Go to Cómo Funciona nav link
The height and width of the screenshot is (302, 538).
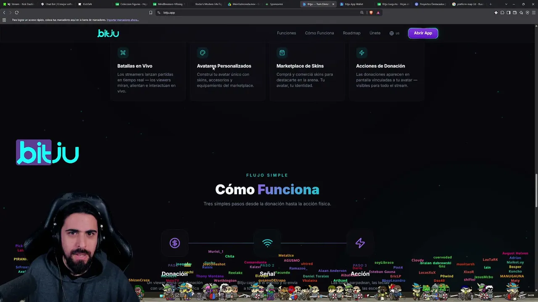(319, 33)
